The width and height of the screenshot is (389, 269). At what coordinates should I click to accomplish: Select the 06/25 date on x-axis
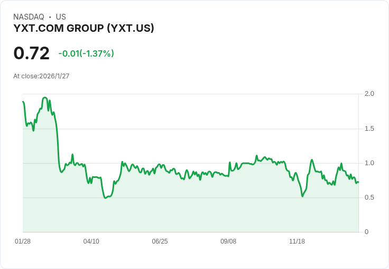[x=160, y=241]
